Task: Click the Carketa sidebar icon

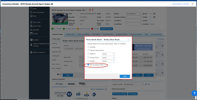Action: coord(31,40)
